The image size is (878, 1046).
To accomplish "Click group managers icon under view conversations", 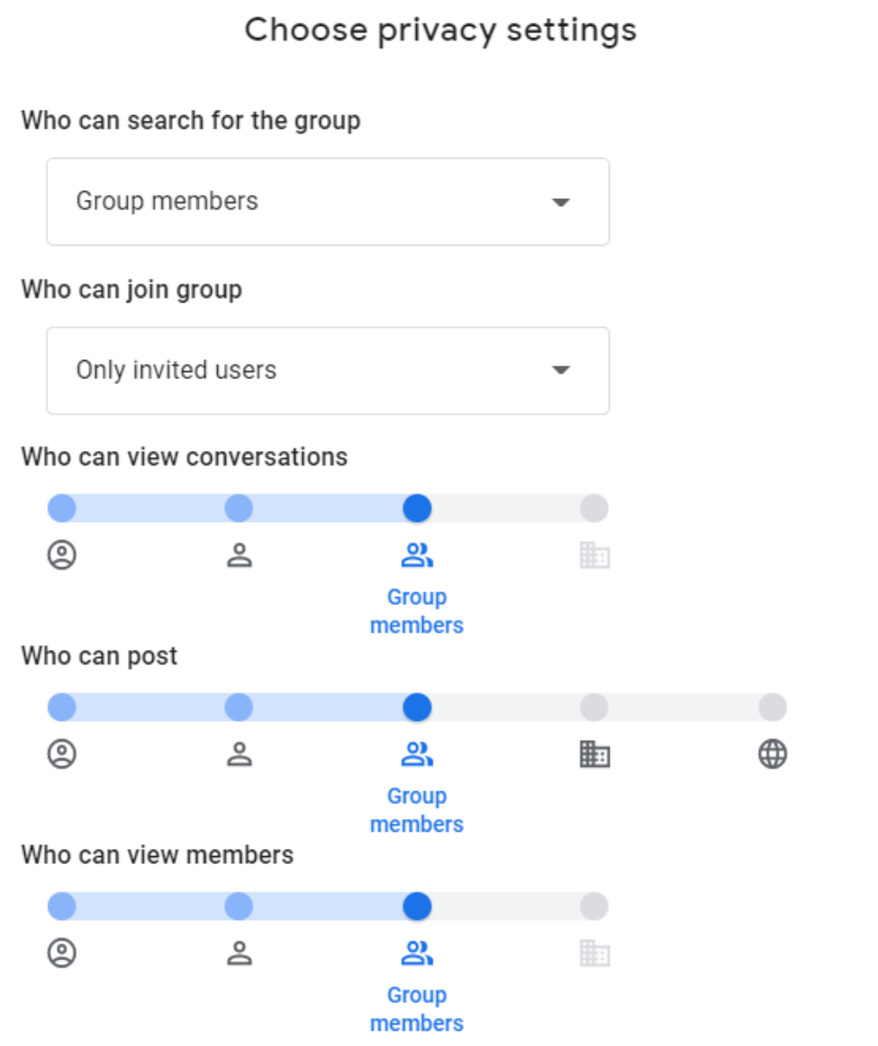I will coord(239,555).
